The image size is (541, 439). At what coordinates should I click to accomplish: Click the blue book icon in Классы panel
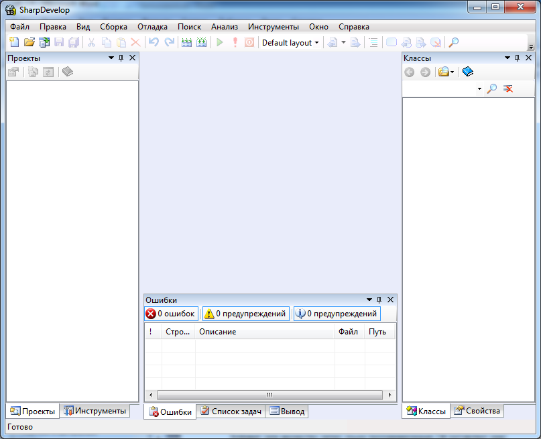[x=468, y=72]
